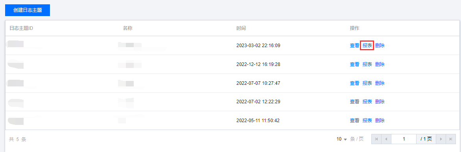Open 报表 for the 2023-03-02 log topic
Image resolution: width=461 pixels, height=152 pixels.
[367, 46]
